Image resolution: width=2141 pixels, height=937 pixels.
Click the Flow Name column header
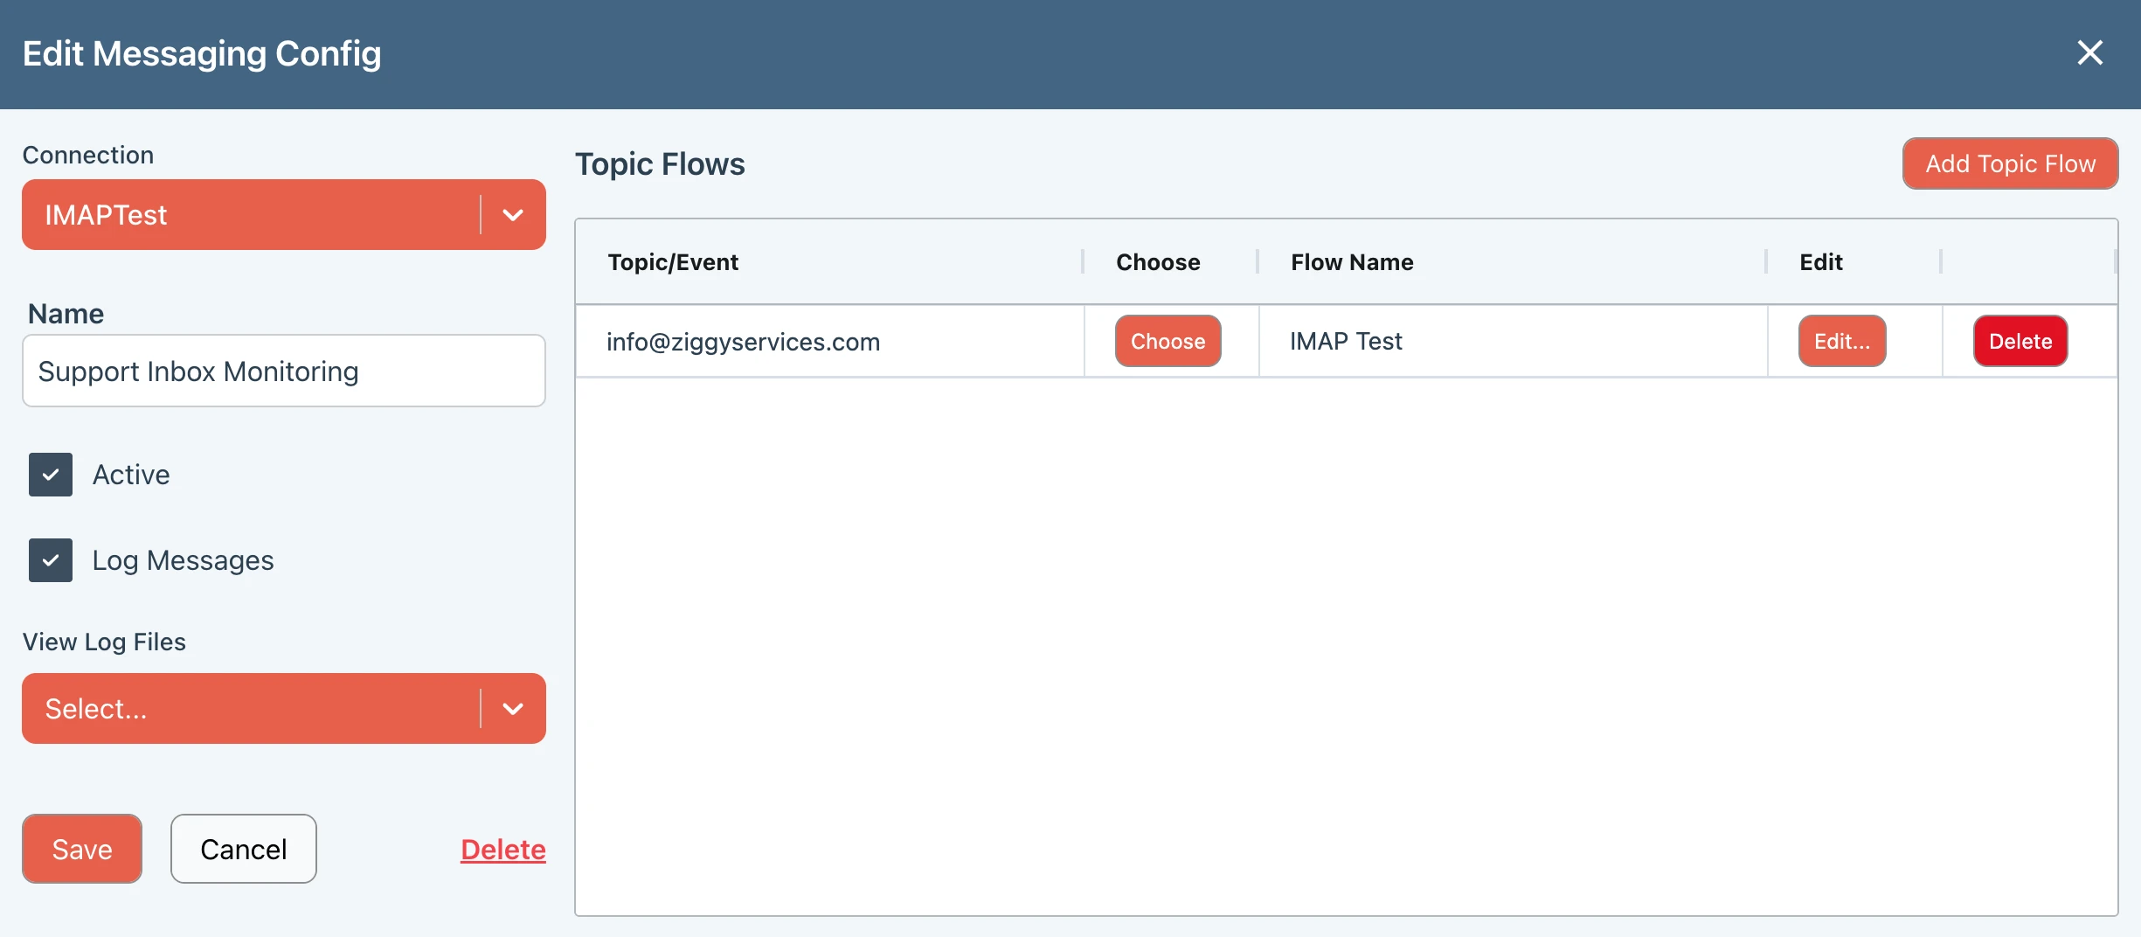tap(1352, 262)
